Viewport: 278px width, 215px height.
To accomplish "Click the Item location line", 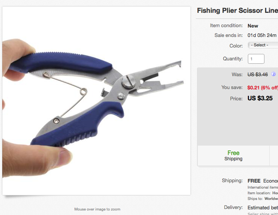I will (x=263, y=193).
